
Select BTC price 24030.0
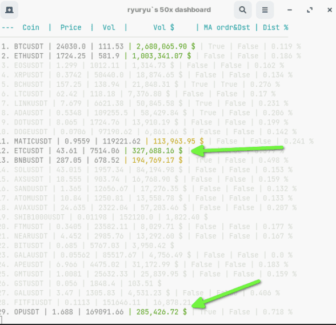click(71, 46)
